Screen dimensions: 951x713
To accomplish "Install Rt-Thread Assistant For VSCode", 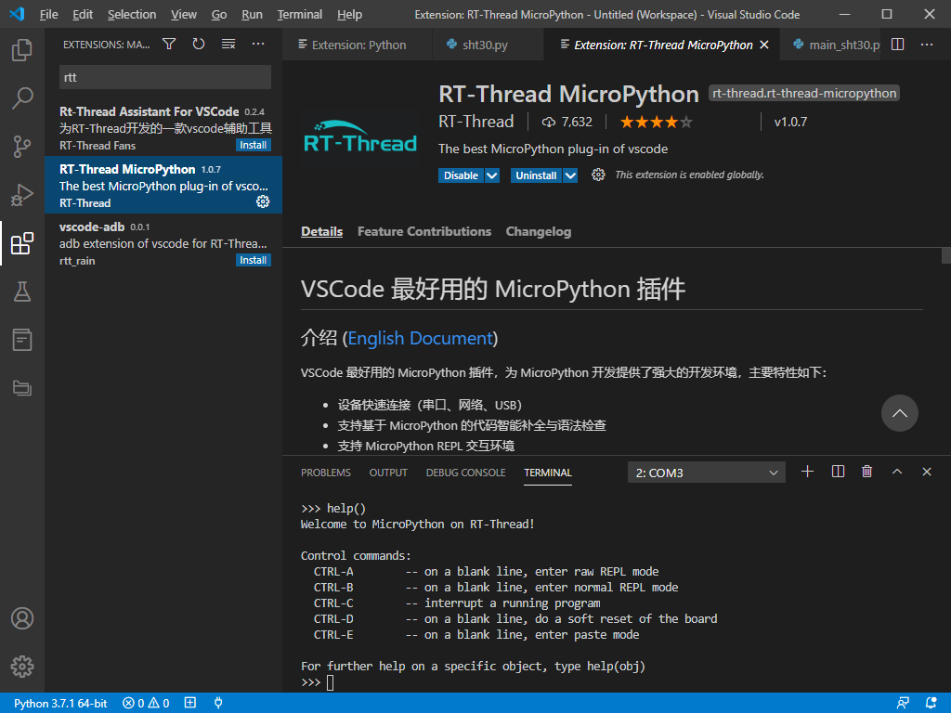I will point(253,145).
